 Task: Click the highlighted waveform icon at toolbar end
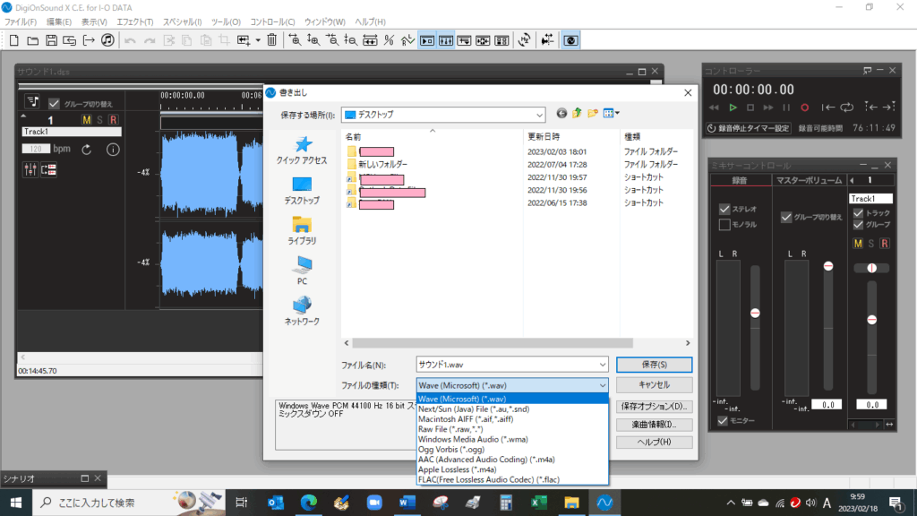(570, 40)
